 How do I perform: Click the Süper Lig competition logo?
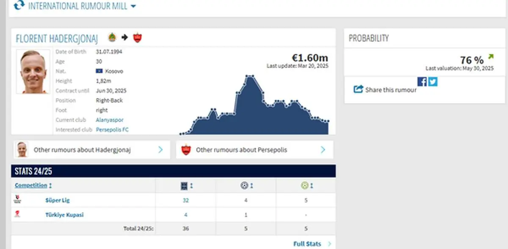[18, 200]
